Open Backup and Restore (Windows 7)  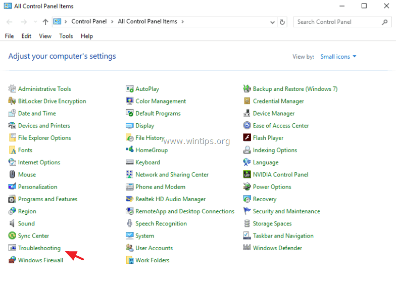(x=295, y=89)
